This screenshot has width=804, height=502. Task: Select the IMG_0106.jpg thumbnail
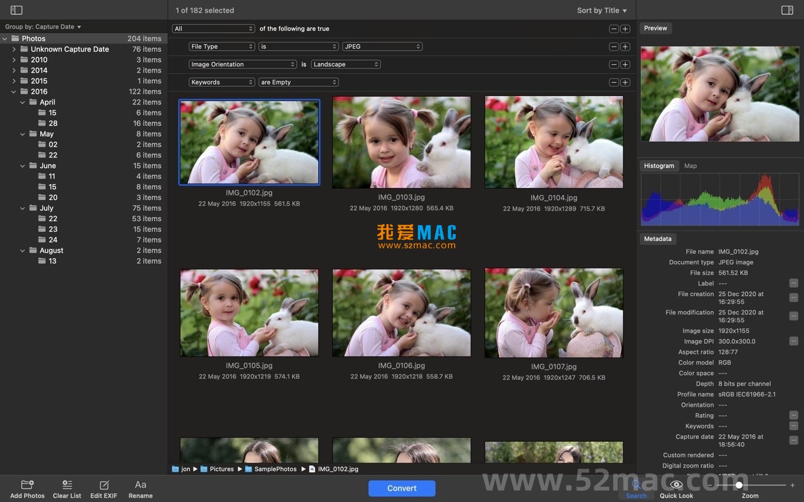401,313
